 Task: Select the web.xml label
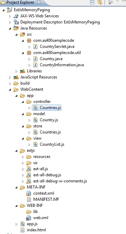(x=41, y=218)
